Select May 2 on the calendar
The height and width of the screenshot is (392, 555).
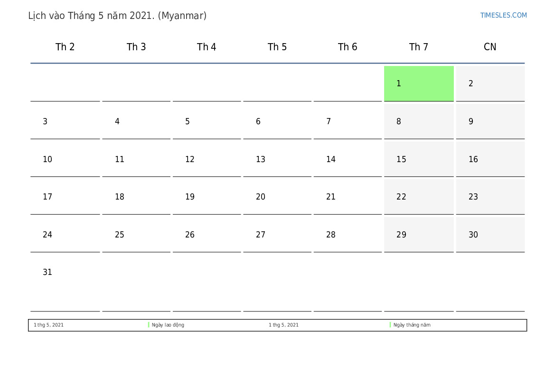(x=489, y=83)
